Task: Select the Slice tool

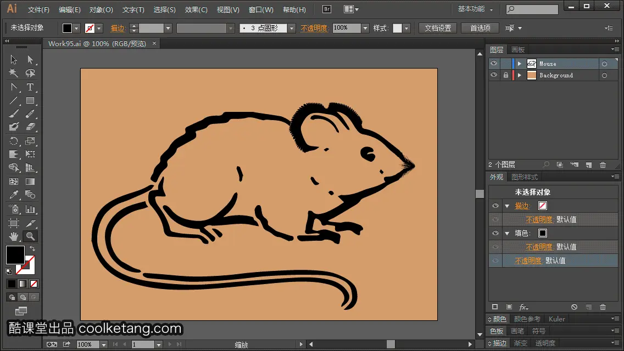Action: point(30,223)
